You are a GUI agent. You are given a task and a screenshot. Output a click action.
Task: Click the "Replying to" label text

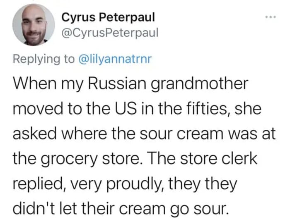(x=43, y=59)
